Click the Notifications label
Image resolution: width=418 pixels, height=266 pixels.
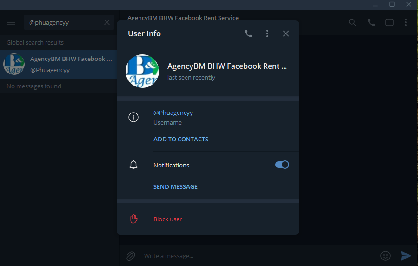[x=171, y=165]
